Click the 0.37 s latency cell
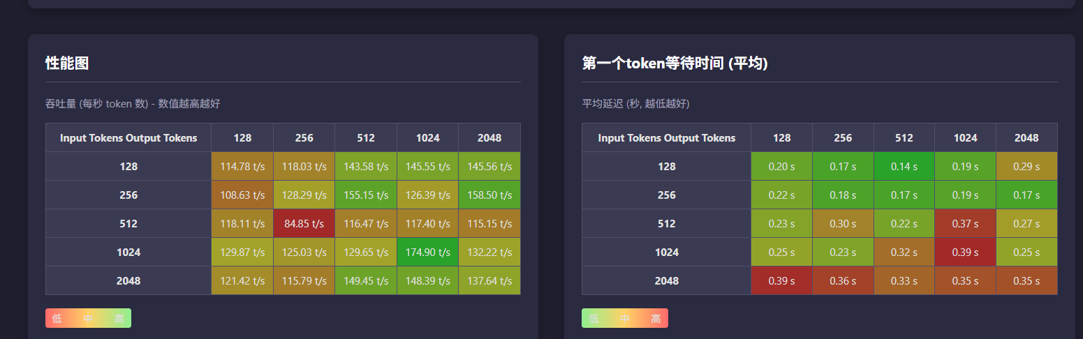This screenshot has height=339, width=1083. point(965,224)
